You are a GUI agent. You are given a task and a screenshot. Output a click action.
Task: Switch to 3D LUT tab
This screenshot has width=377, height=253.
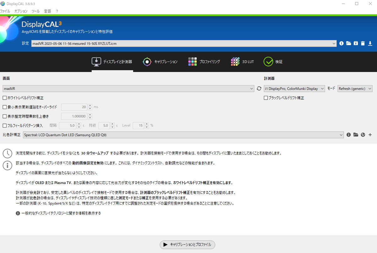point(242,62)
